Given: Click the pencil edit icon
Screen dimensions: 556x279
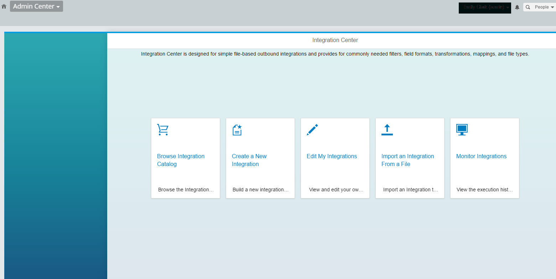Looking at the screenshot, I should click(x=312, y=130).
